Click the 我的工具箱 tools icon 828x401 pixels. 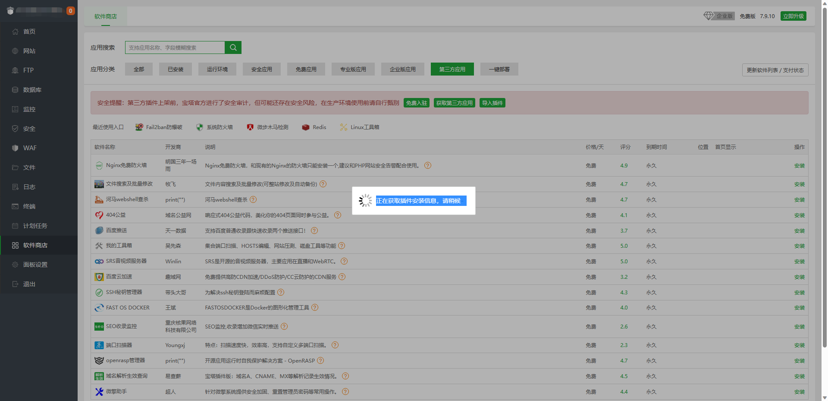pyautogui.click(x=99, y=246)
